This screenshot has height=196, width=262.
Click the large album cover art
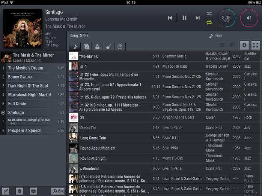pyautogui.click(x=23, y=28)
